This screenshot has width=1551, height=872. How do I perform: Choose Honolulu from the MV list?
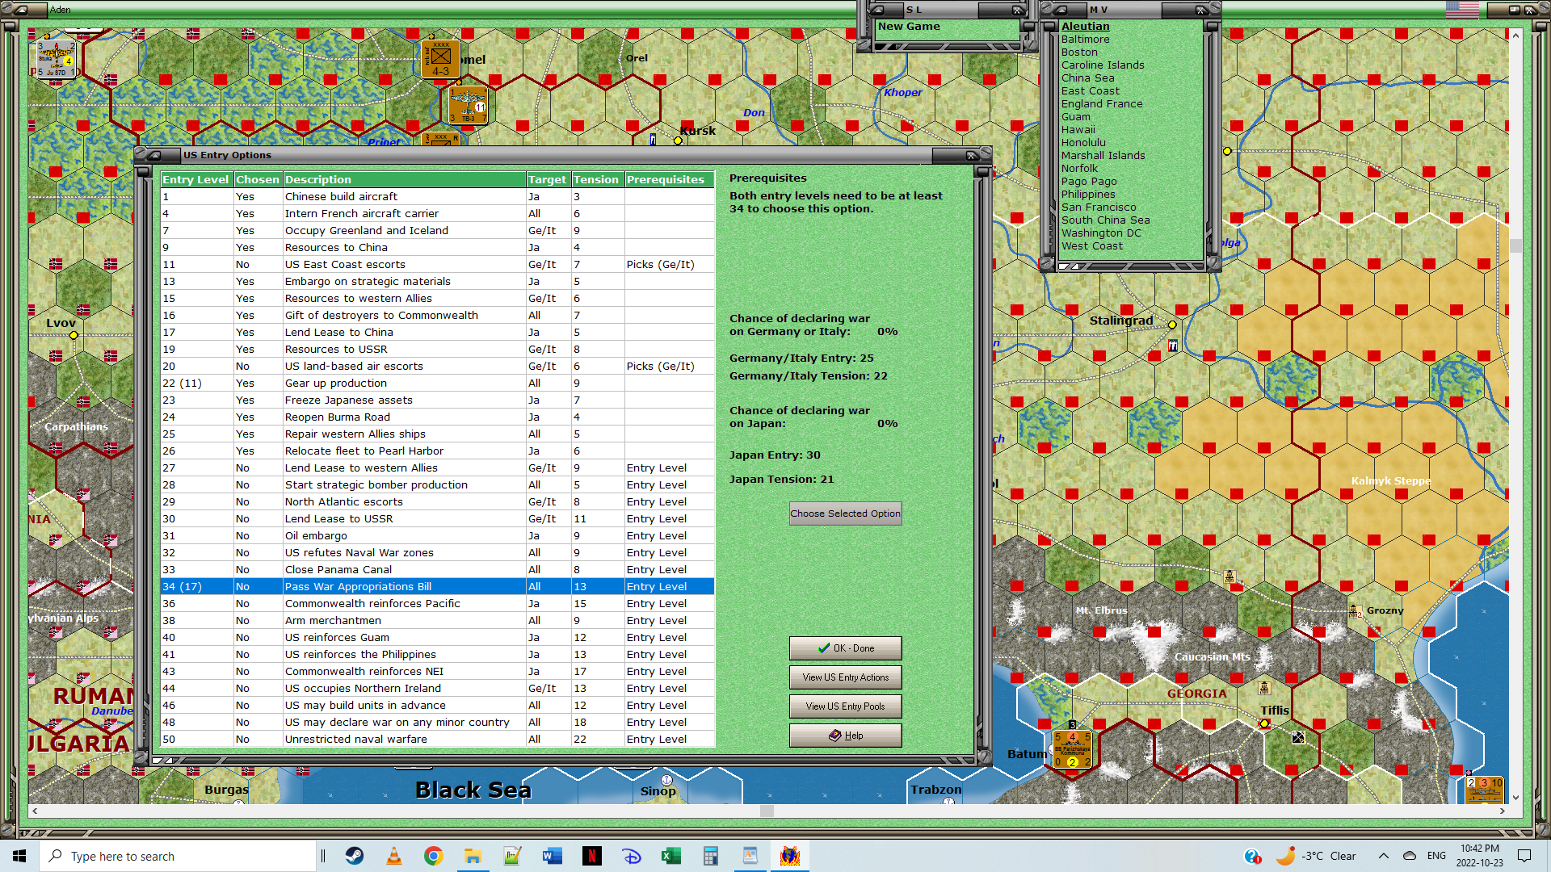(x=1082, y=143)
